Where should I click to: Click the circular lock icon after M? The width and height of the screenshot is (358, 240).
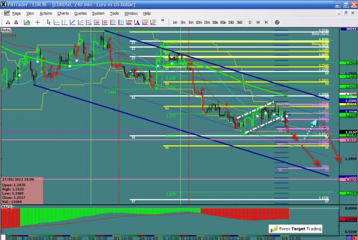click(x=276, y=22)
